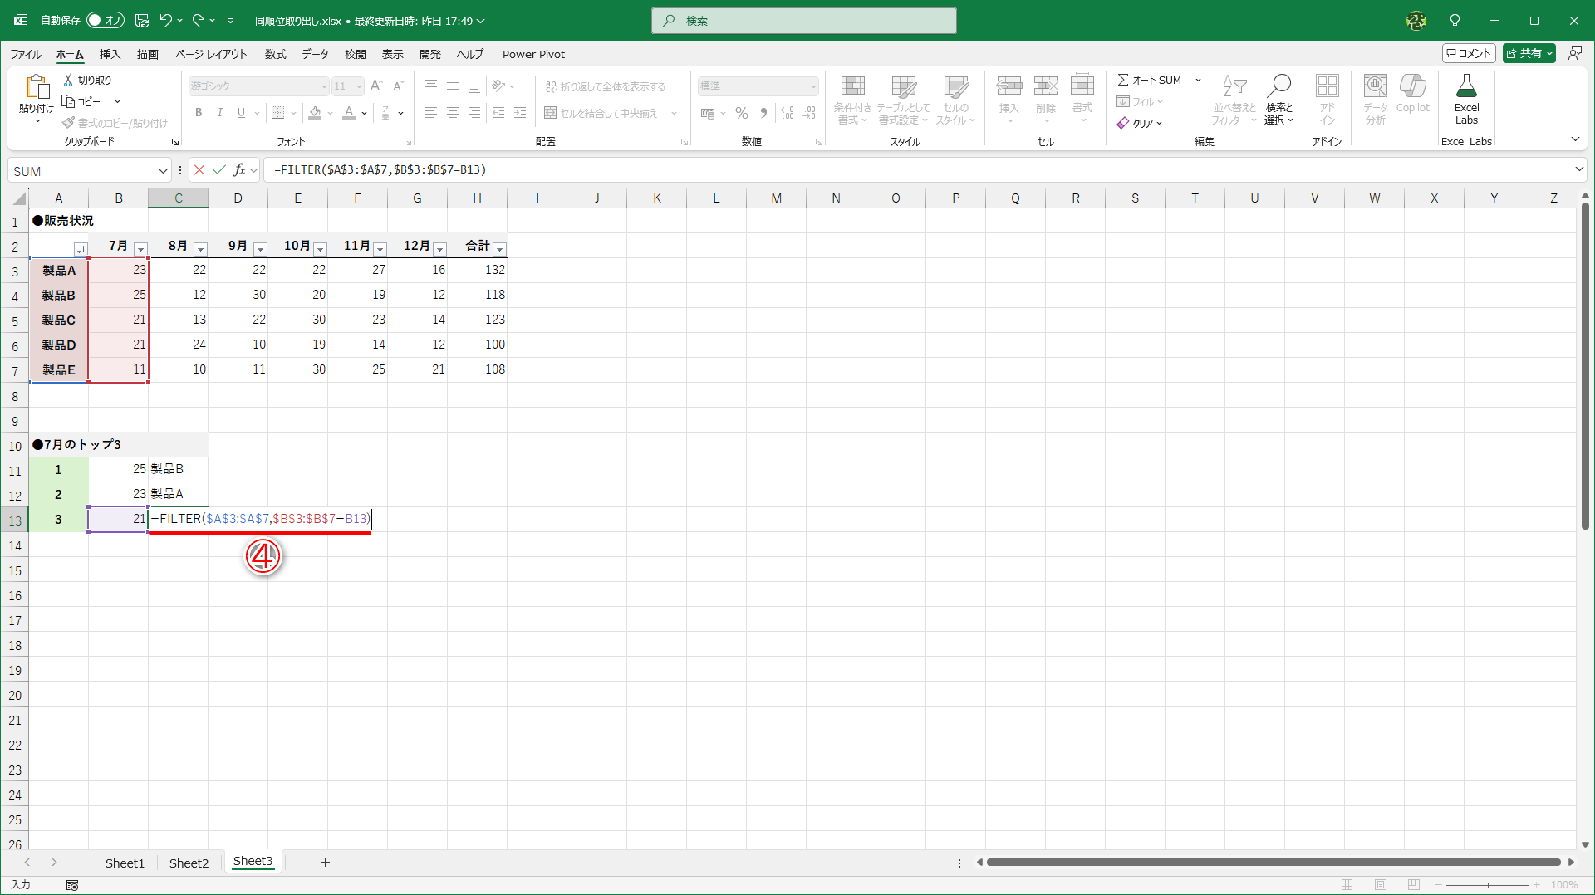This screenshot has width=1595, height=895.
Task: Apply italic formatting
Action: (x=219, y=113)
